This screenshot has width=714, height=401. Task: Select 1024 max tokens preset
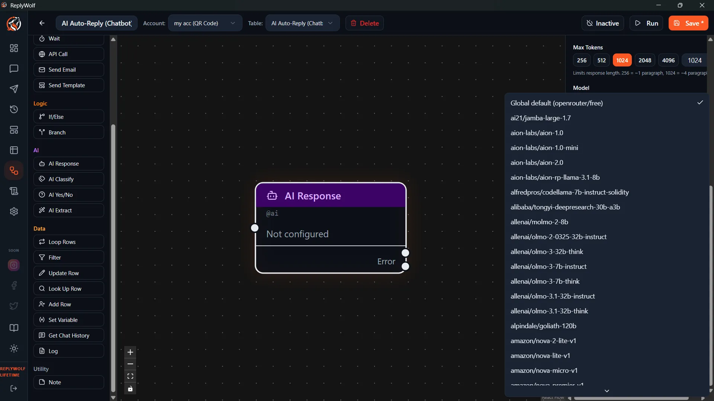[x=622, y=60]
